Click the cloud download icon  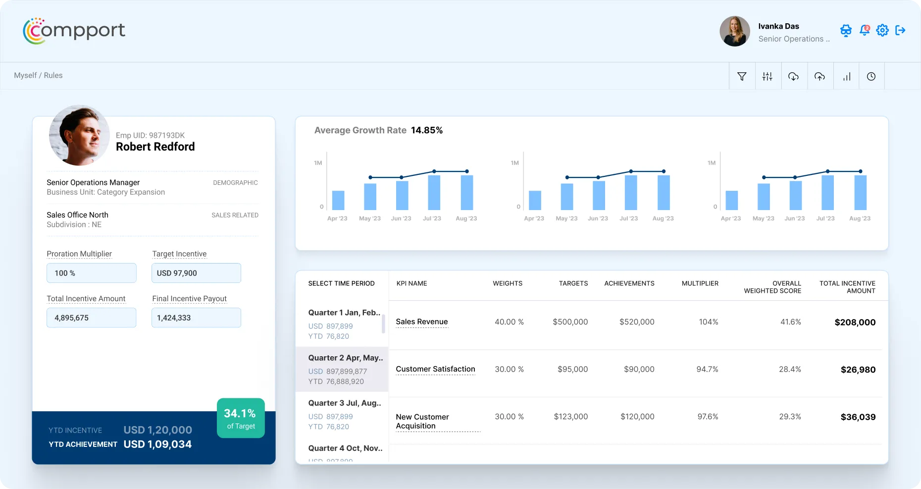coord(794,76)
